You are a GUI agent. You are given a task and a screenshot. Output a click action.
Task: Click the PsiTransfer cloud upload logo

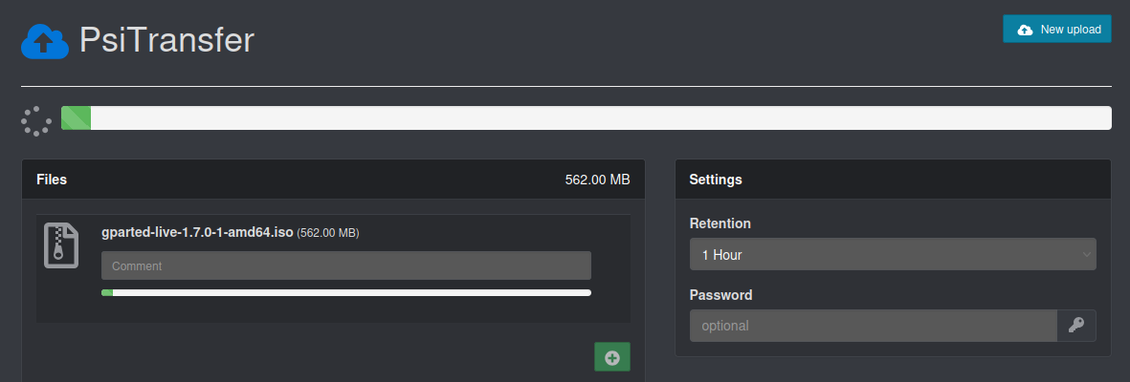[x=46, y=41]
